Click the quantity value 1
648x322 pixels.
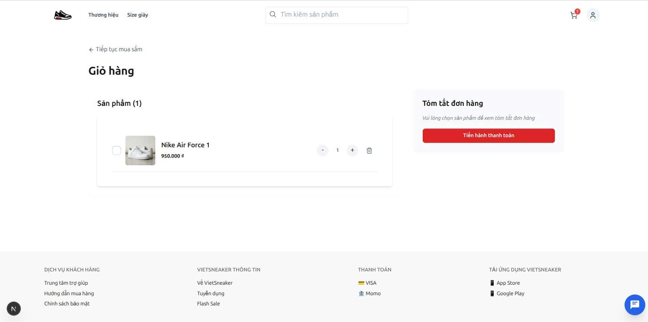coord(337,150)
